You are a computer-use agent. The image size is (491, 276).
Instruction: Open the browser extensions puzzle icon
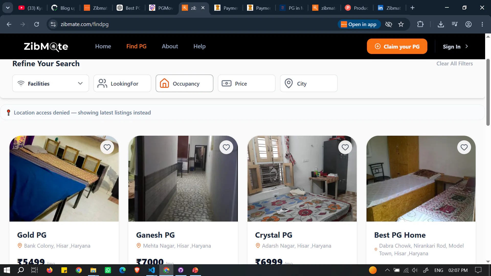tap(420, 24)
